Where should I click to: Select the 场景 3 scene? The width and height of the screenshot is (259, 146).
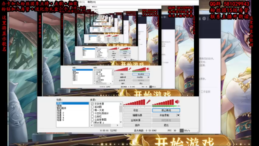click(60, 115)
